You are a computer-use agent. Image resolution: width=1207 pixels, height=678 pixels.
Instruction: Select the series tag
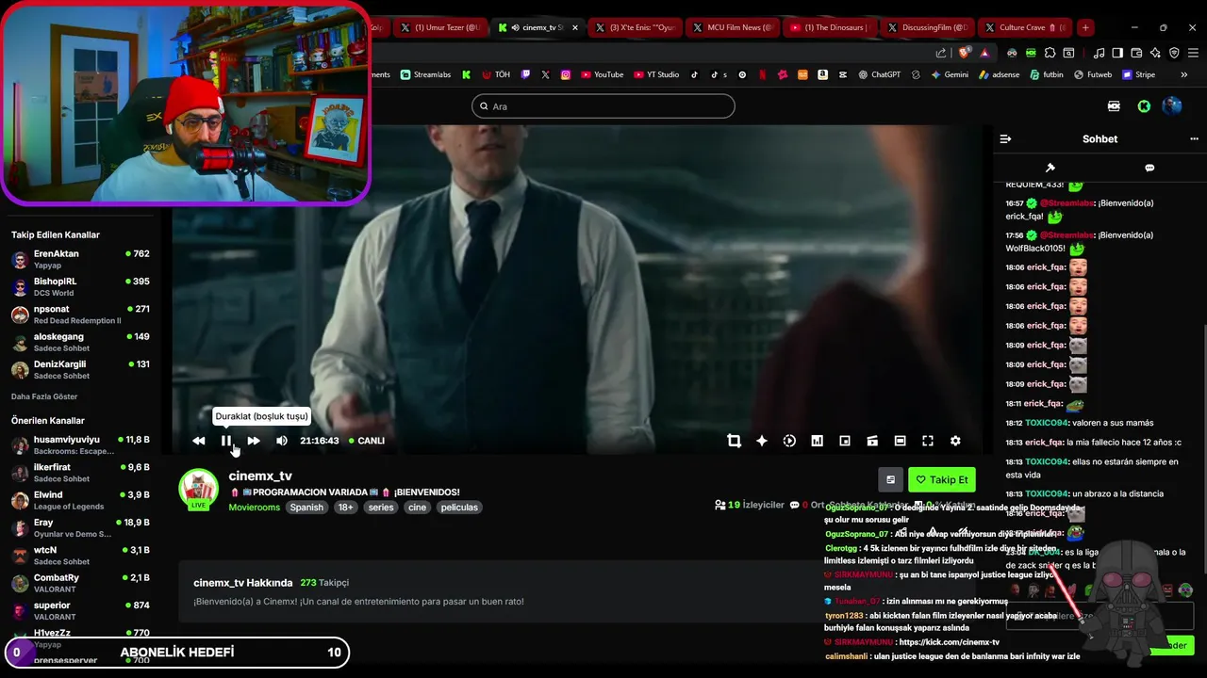[x=381, y=508]
